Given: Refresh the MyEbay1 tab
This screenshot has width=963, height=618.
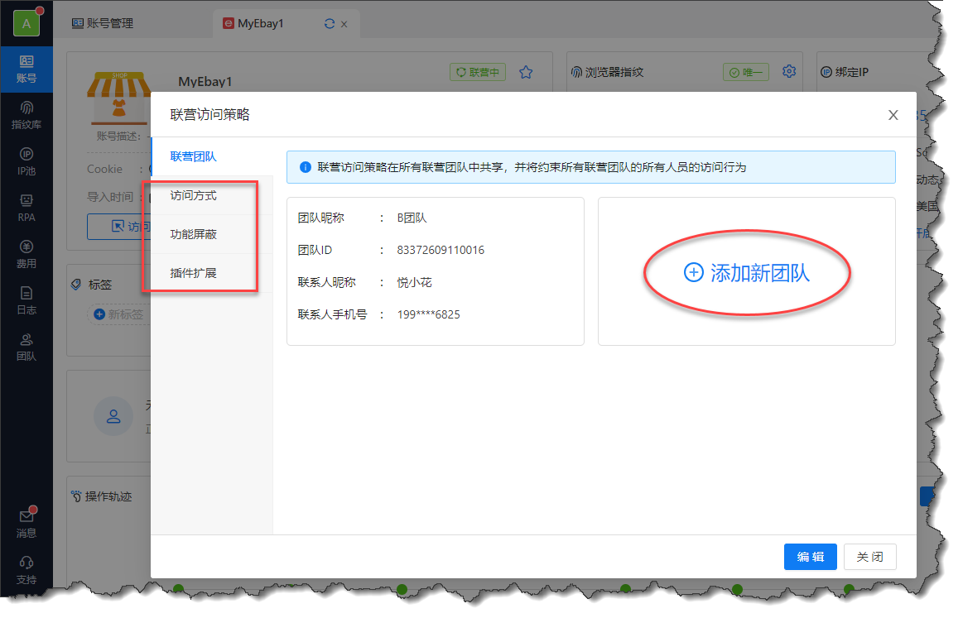Looking at the screenshot, I should point(330,24).
